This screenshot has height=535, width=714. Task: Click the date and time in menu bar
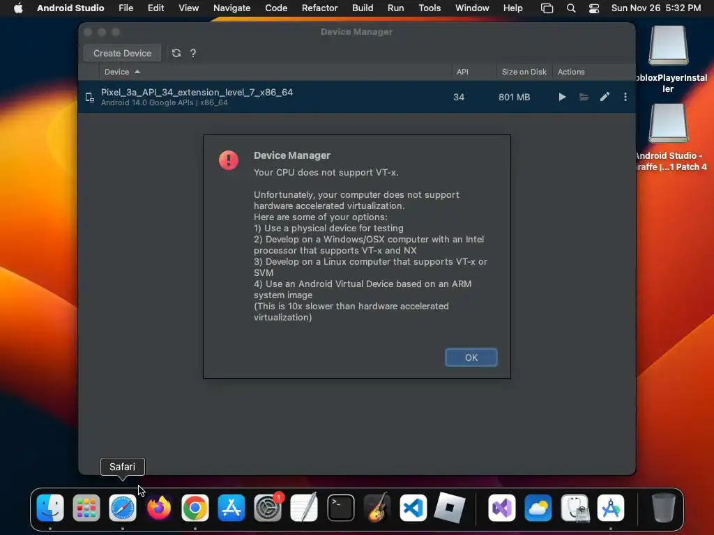click(656, 8)
